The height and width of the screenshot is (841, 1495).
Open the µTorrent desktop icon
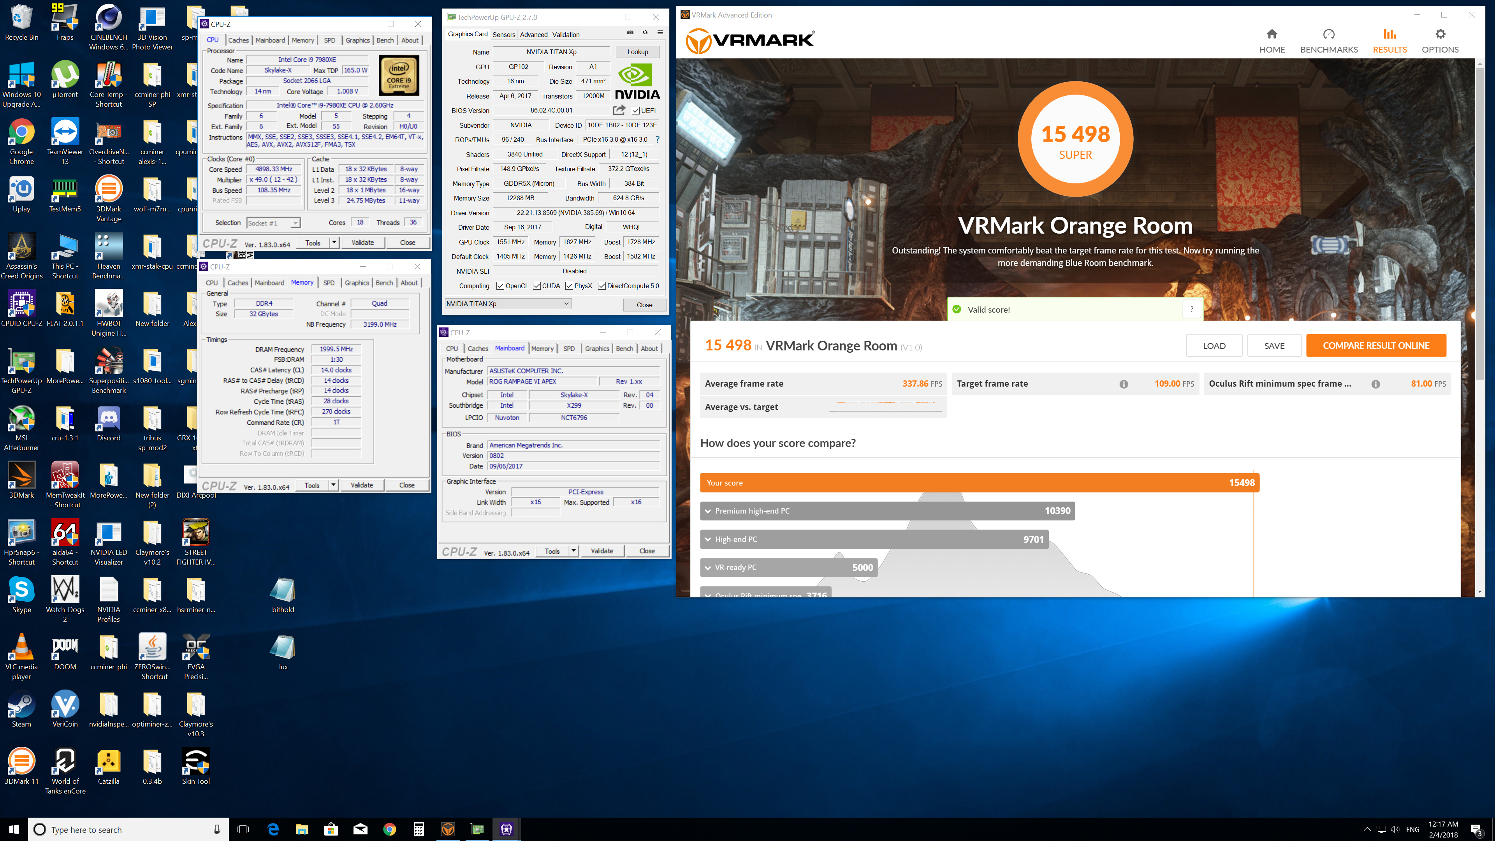[65, 80]
